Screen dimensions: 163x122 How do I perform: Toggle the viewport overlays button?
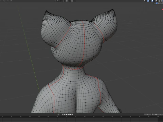pyautogui.click(x=152, y=1)
